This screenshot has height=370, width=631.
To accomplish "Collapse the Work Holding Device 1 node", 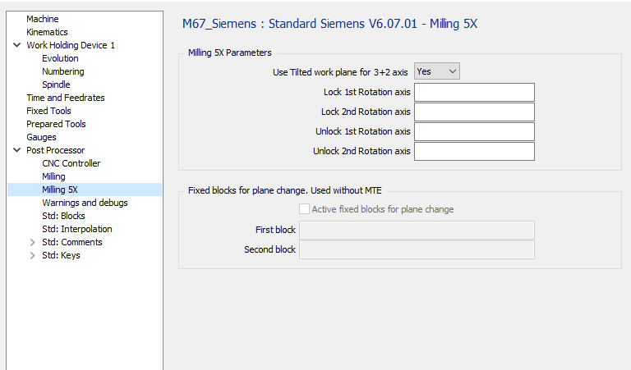I will point(17,45).
